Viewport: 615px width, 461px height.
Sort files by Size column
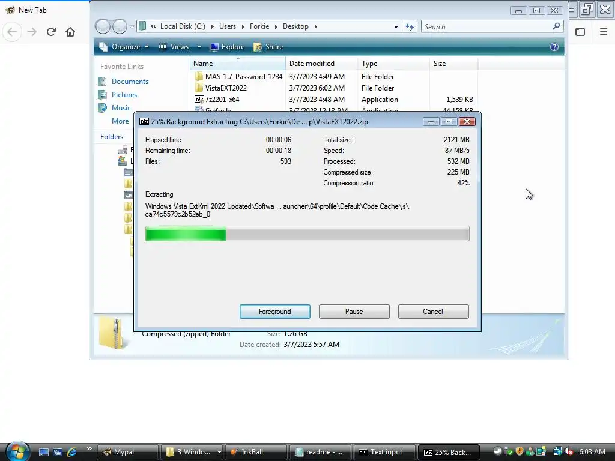(454, 64)
